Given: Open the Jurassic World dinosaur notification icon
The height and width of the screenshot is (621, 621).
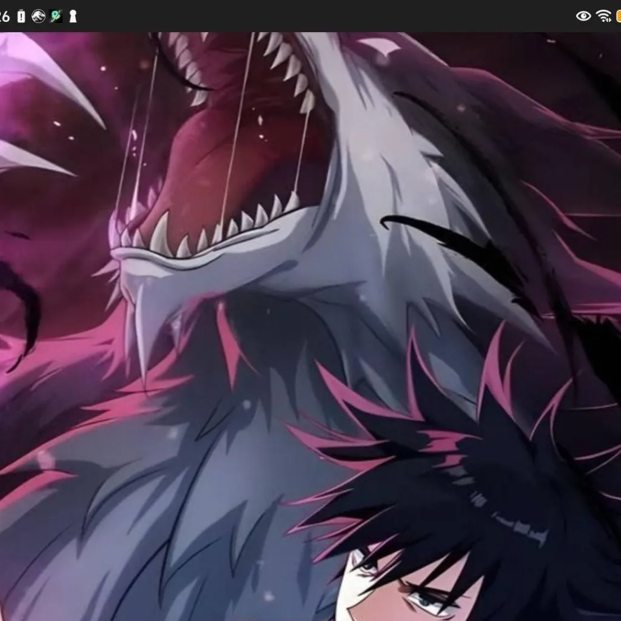Looking at the screenshot, I should pyautogui.click(x=38, y=16).
